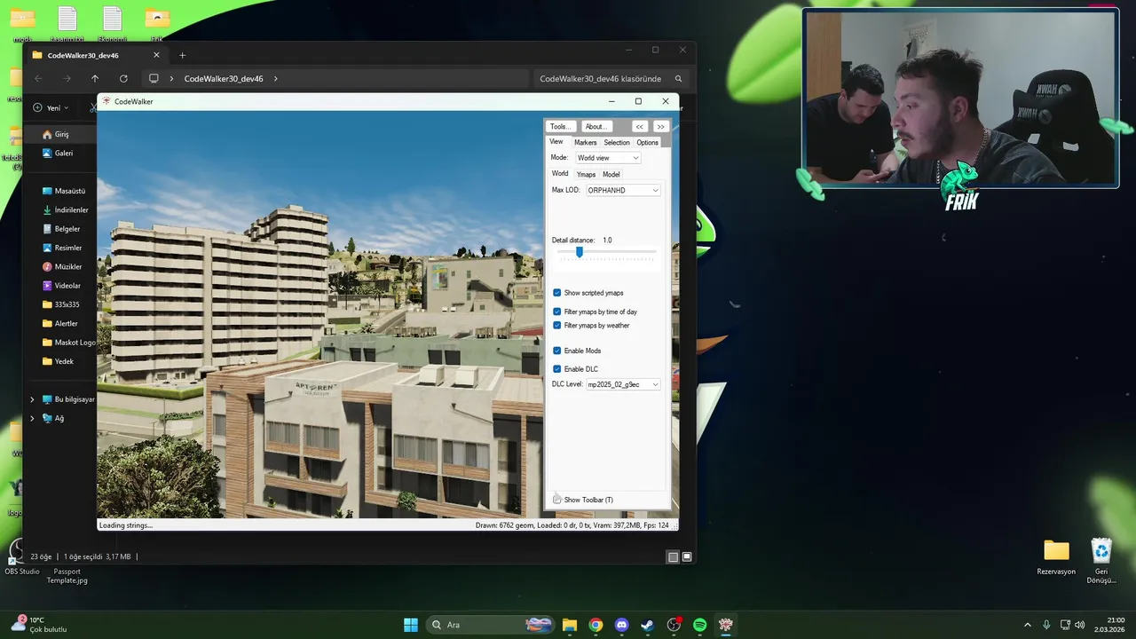Open Spotify from the taskbar
The width and height of the screenshot is (1136, 639).
(699, 625)
